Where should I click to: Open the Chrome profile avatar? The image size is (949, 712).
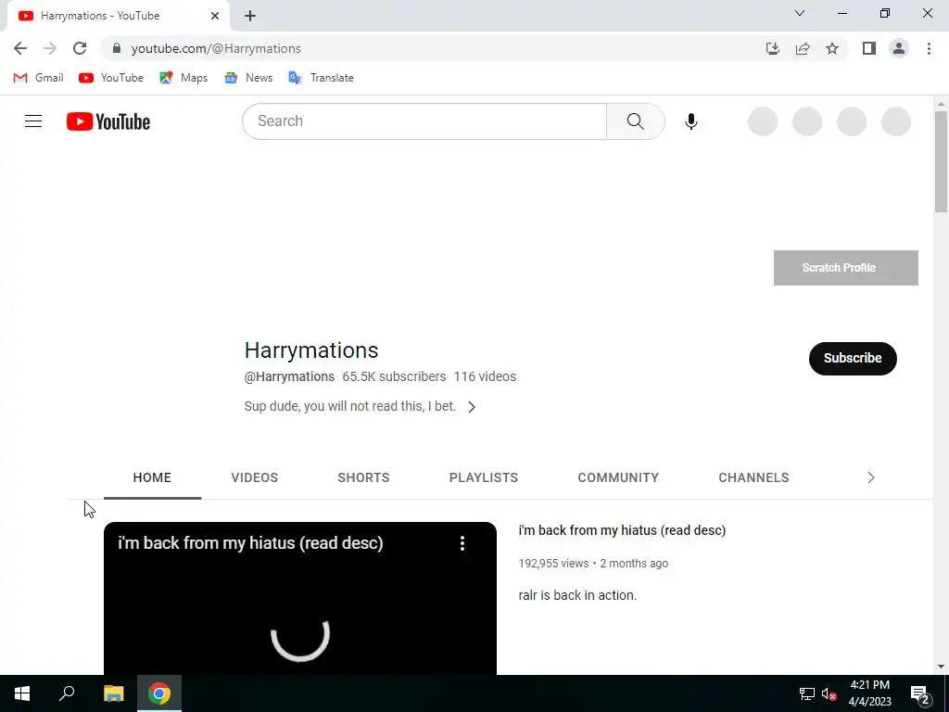(899, 48)
